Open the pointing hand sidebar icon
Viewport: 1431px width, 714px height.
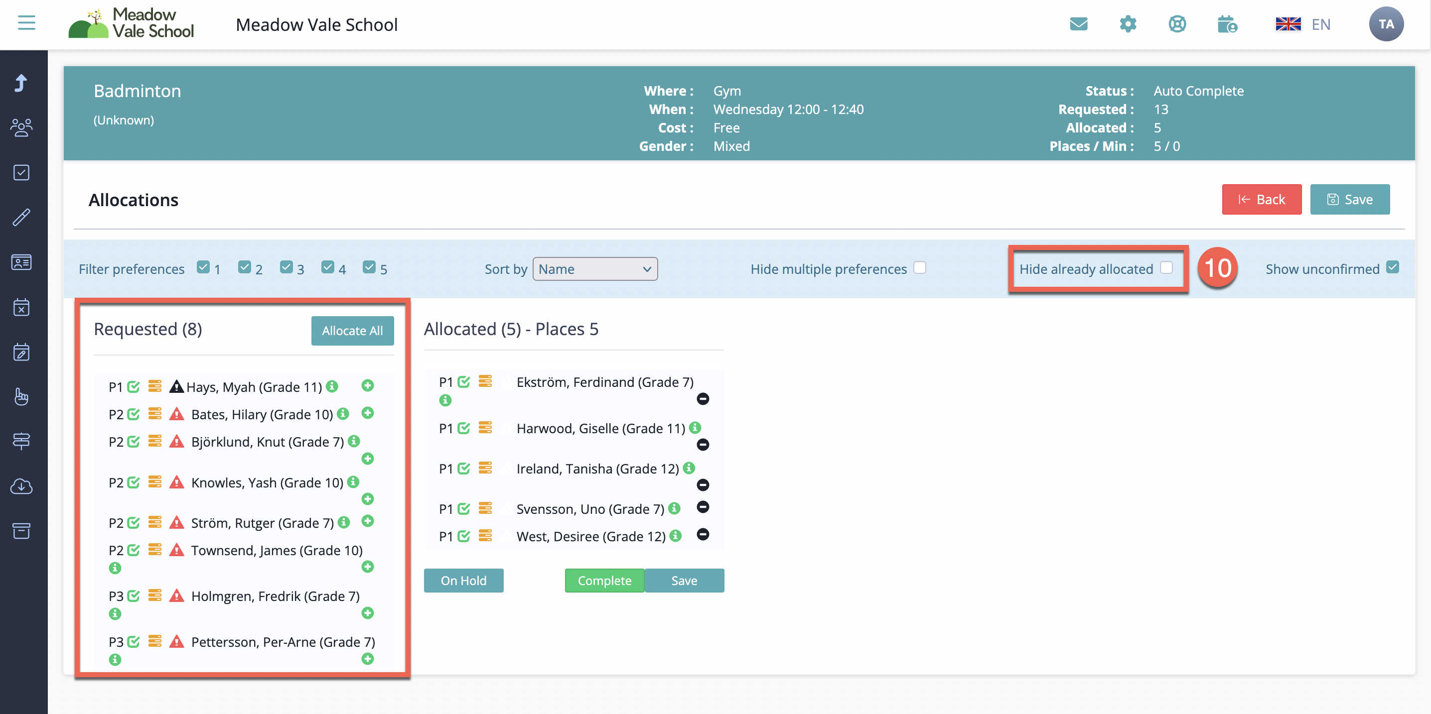[21, 397]
